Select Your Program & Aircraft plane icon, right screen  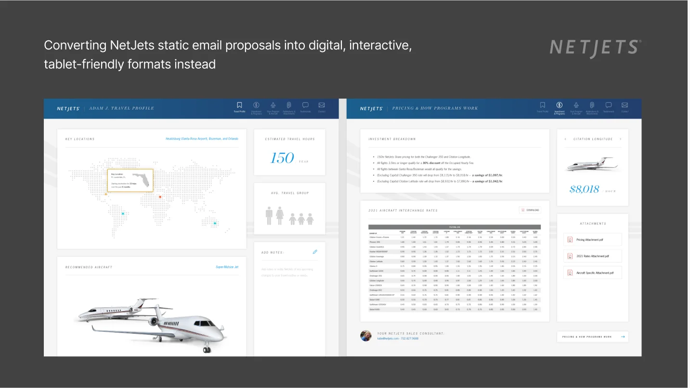pyautogui.click(x=576, y=105)
